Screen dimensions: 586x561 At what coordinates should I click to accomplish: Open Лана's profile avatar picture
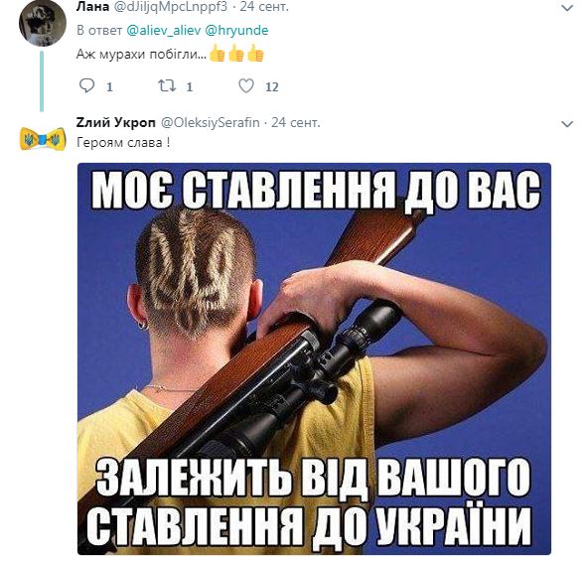pos(43,23)
